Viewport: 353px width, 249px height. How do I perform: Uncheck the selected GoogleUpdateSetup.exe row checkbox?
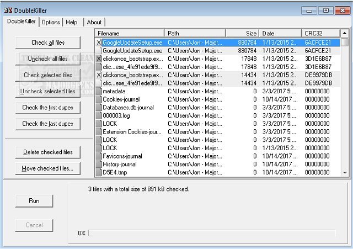coord(99,43)
